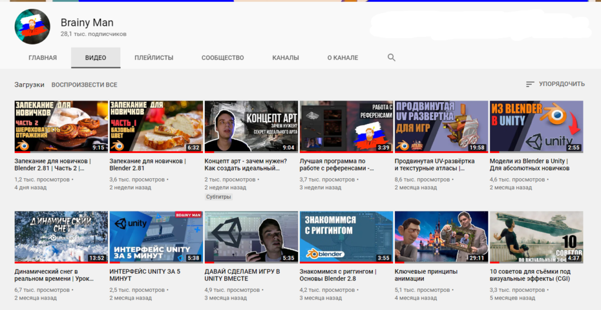Open the ПЛЕЙЛИСТЫ tab
The width and height of the screenshot is (601, 310).
(154, 58)
